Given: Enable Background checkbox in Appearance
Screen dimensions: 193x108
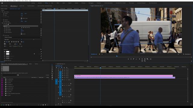Looking at the screenshot, I should click(5, 56).
